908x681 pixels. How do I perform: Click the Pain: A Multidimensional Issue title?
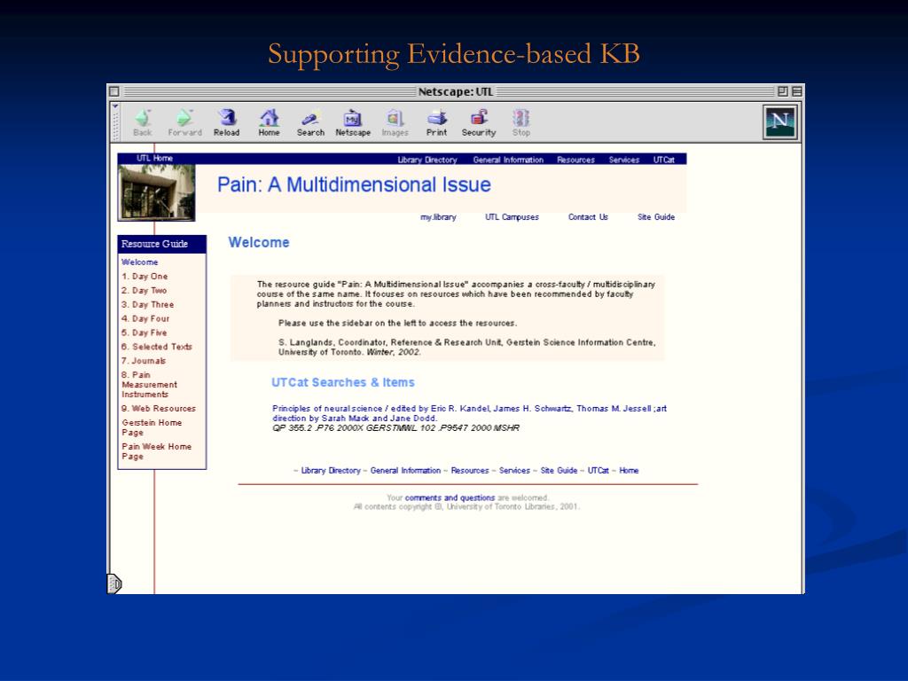[354, 184]
